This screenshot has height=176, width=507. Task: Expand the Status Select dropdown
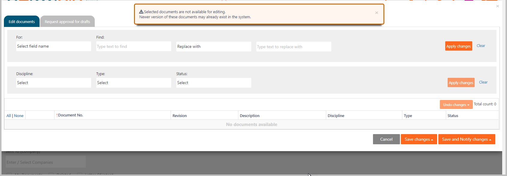click(x=213, y=83)
